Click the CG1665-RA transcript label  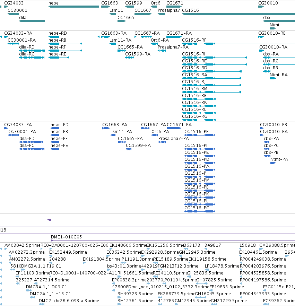[130, 47]
